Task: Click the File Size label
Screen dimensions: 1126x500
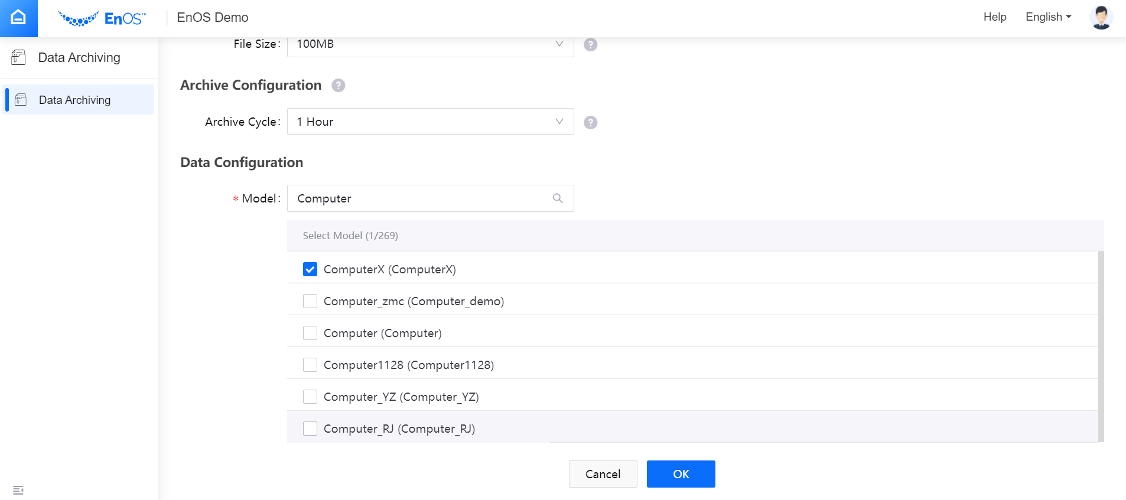Action: [x=256, y=44]
